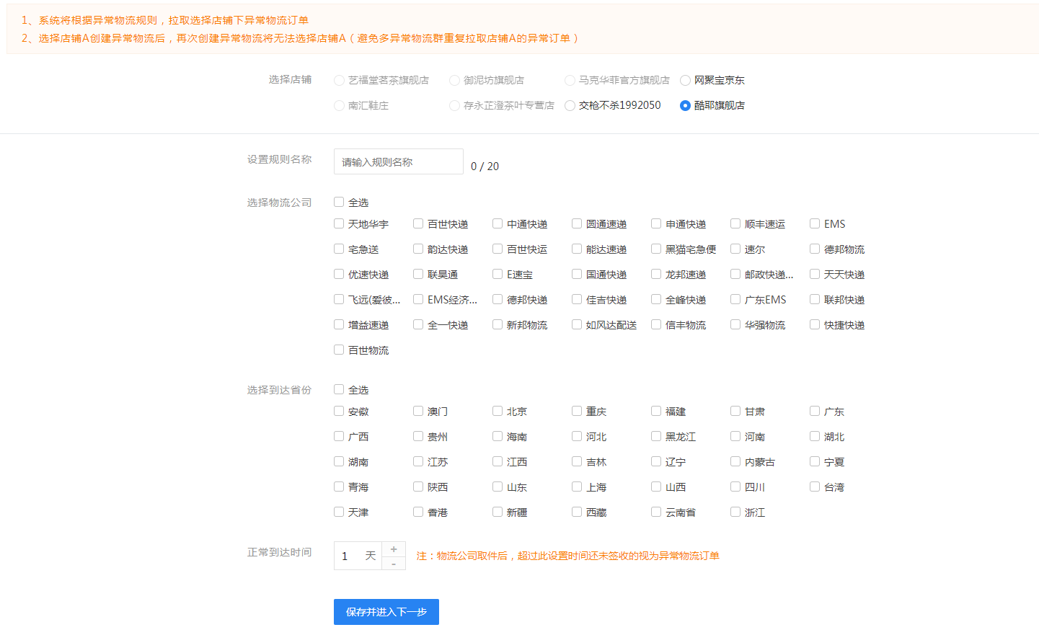1039x635 pixels.
Task: Check the 天天快递 company box
Action: (x=815, y=274)
